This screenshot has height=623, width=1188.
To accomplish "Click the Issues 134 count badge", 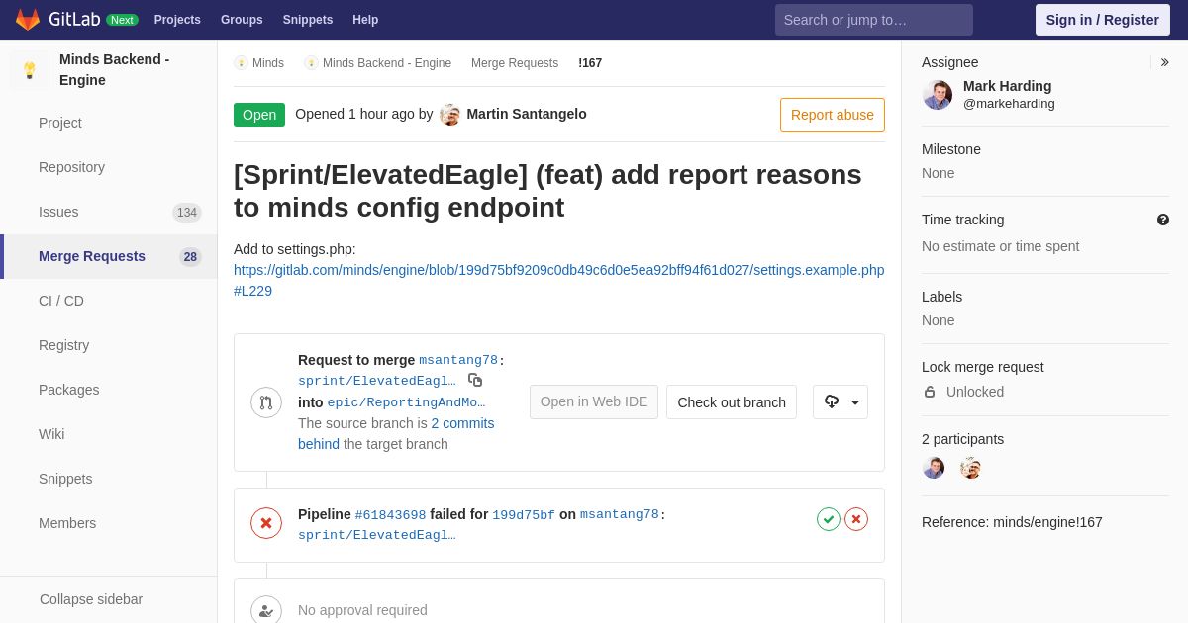I will click(x=187, y=213).
